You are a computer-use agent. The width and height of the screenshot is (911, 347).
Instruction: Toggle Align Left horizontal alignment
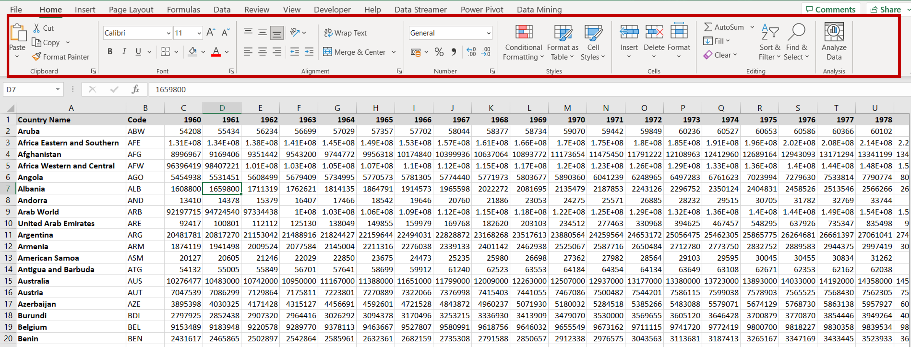pyautogui.click(x=248, y=52)
